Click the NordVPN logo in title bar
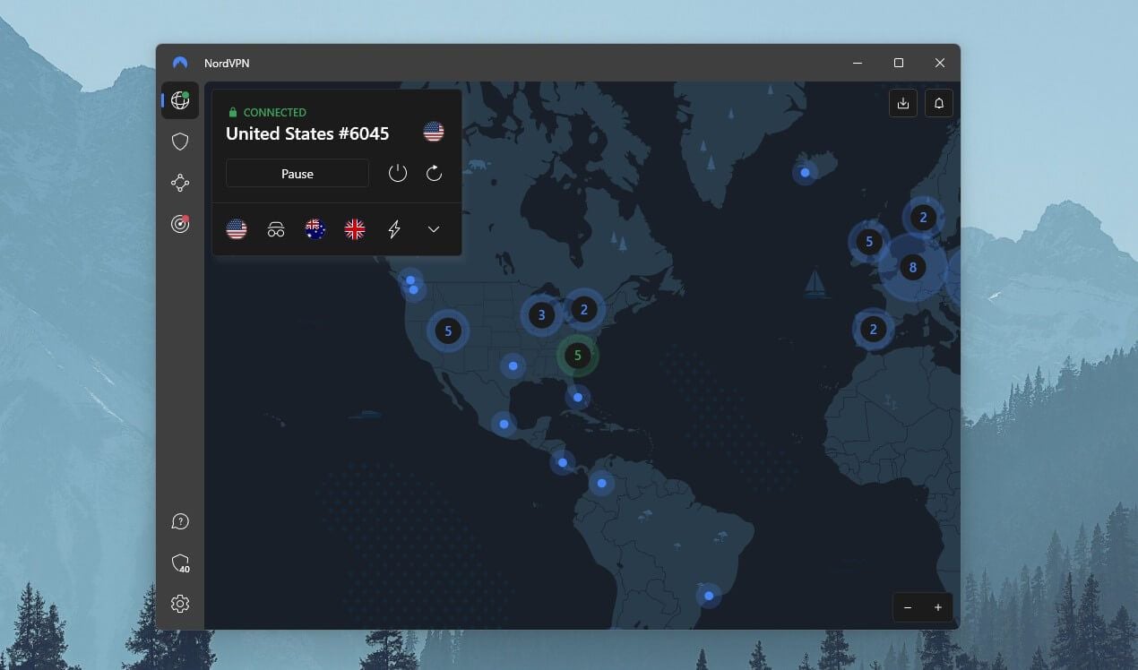 pyautogui.click(x=180, y=63)
